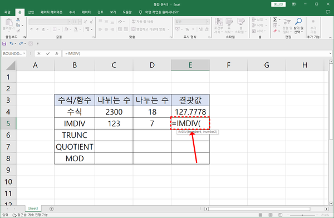The image size is (334, 218).
Task: Click the Cell Styles icon
Action: tap(241, 22)
